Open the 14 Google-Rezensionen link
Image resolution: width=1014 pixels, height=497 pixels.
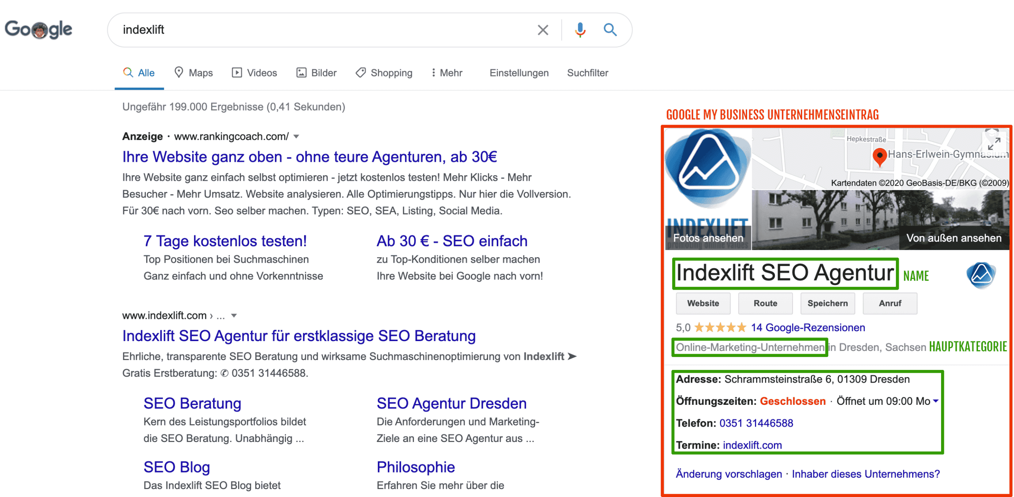(808, 328)
